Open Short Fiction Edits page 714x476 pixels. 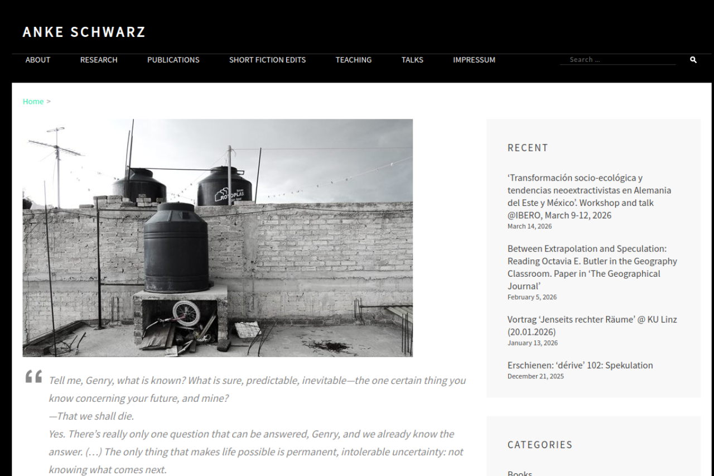pos(268,60)
